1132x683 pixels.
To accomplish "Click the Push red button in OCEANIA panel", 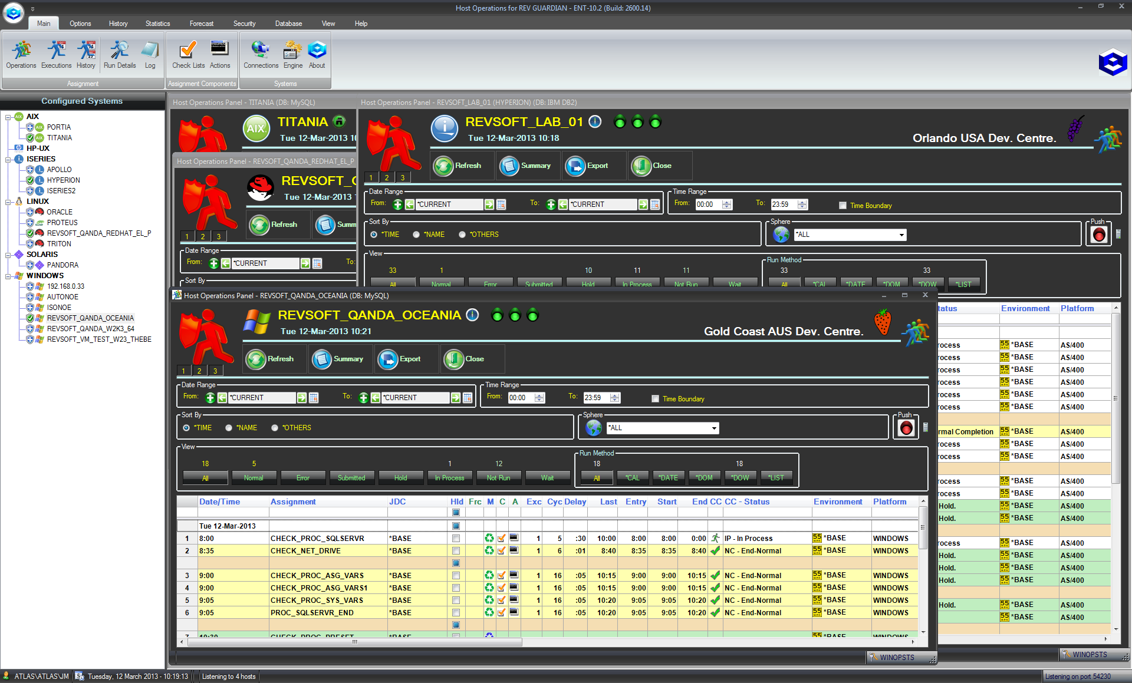I will coord(906,428).
